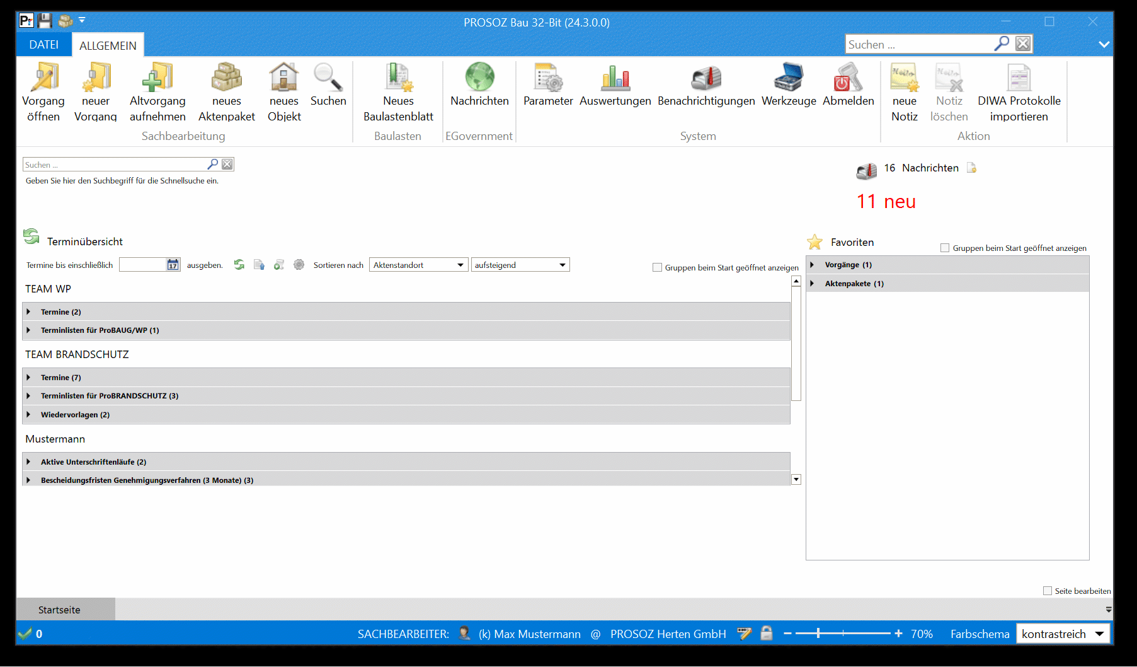
Task: Click the padlock icon in status bar
Action: click(767, 633)
